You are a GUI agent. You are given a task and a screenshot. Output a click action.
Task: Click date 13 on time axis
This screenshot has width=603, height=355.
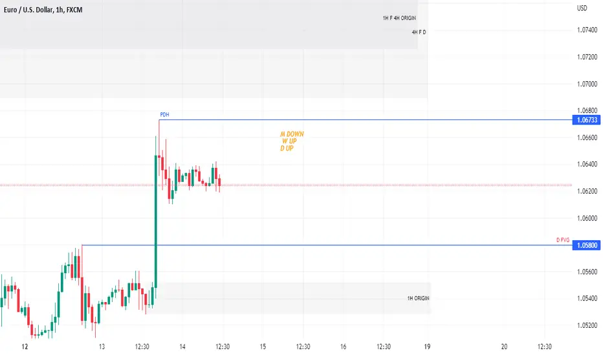pos(102,347)
